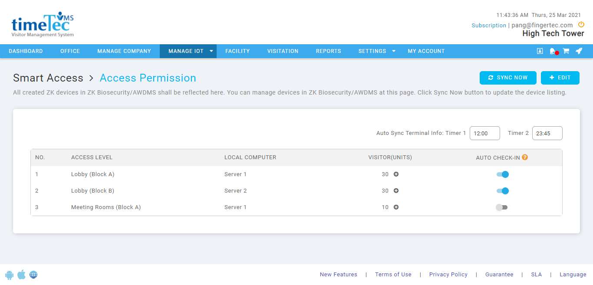Click the Local Computer column header
The image size is (593, 285).
coord(250,157)
